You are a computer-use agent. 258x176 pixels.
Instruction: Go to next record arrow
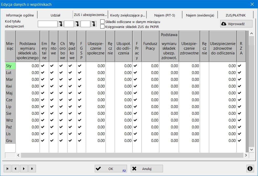tap(24, 169)
